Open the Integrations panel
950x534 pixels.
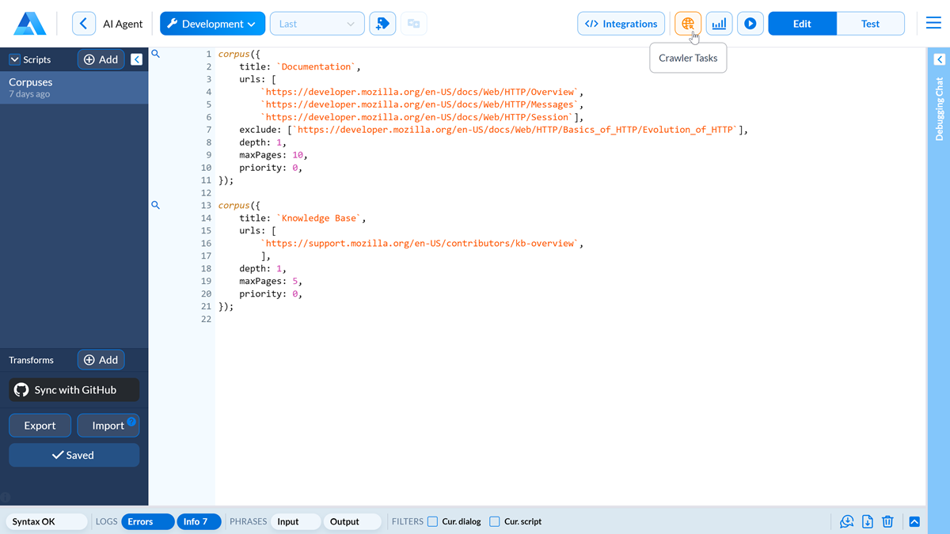621,23
